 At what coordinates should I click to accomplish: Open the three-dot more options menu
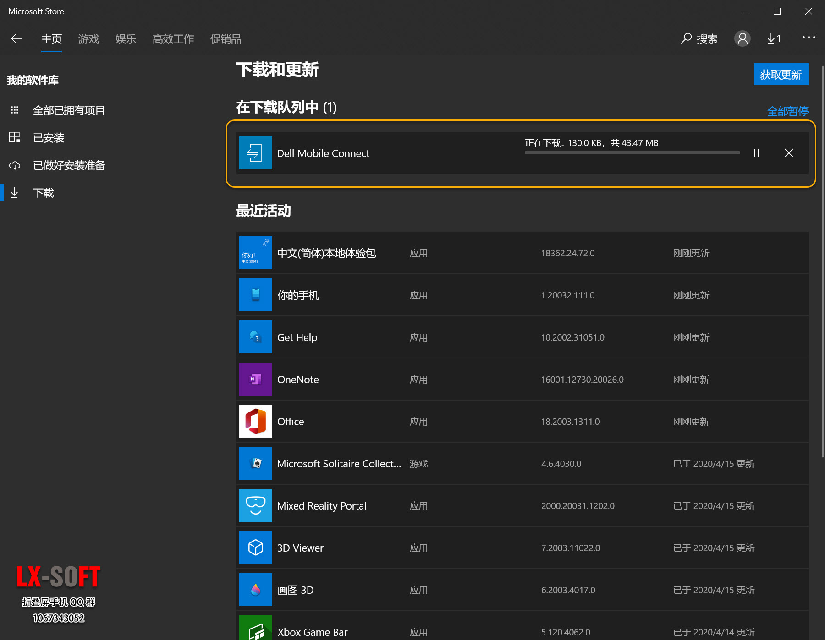[808, 38]
